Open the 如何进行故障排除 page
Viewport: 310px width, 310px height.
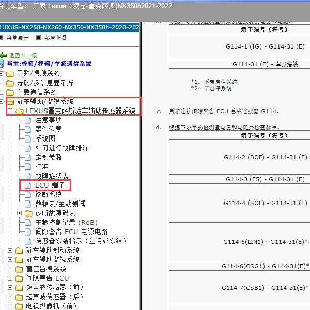tap(62, 148)
